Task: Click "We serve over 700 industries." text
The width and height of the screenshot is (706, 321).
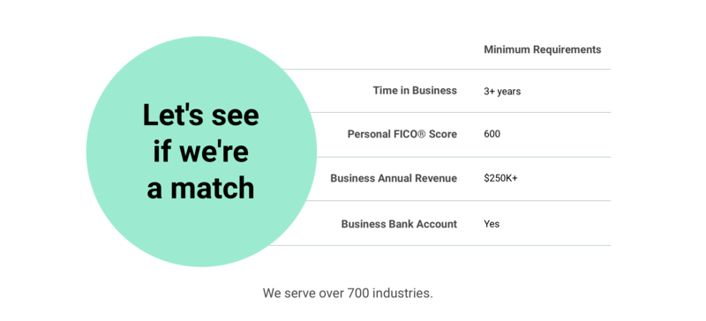Action: pyautogui.click(x=348, y=293)
